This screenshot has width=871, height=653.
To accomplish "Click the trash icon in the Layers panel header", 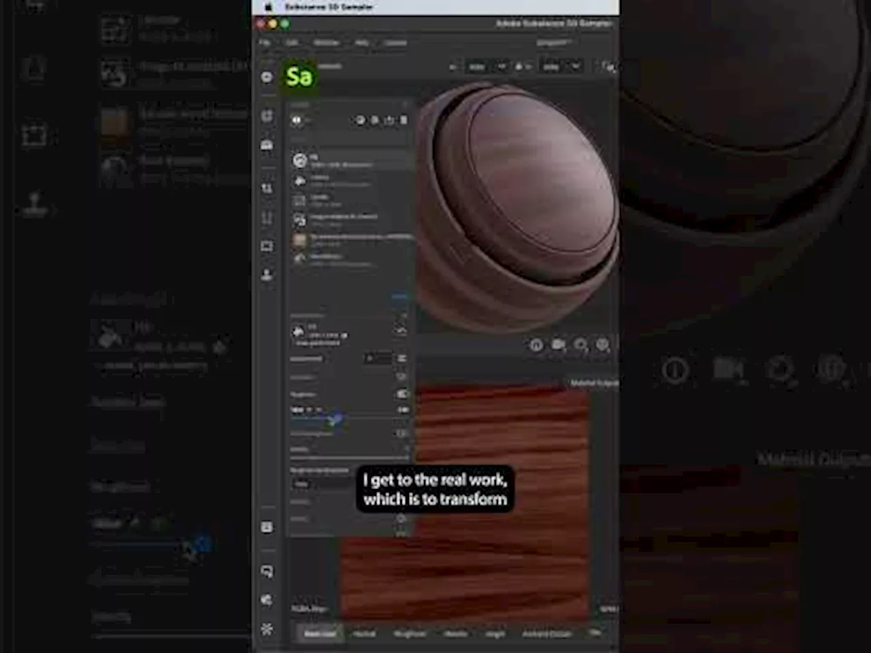I will 404,120.
